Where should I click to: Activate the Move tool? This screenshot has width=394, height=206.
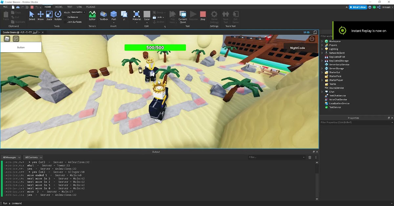tap(41, 15)
